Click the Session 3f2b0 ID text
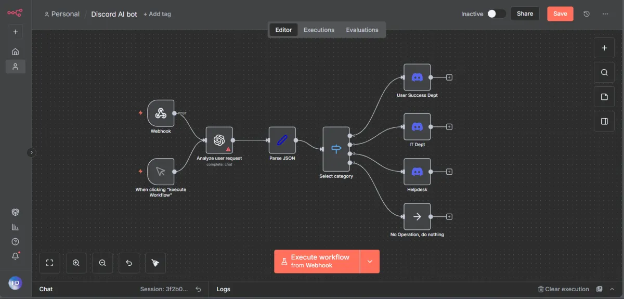Screen dimensions: 624x299 (164, 289)
